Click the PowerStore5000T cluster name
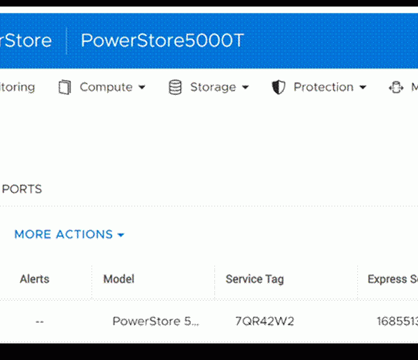 (162, 41)
